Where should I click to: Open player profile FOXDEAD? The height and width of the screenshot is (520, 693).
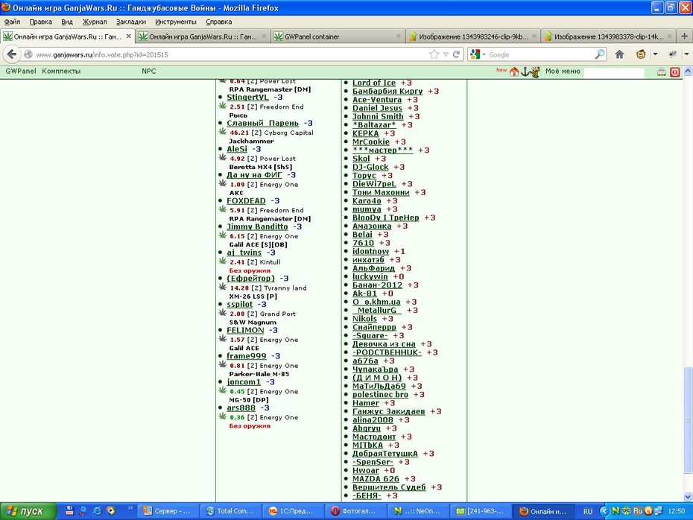click(246, 201)
